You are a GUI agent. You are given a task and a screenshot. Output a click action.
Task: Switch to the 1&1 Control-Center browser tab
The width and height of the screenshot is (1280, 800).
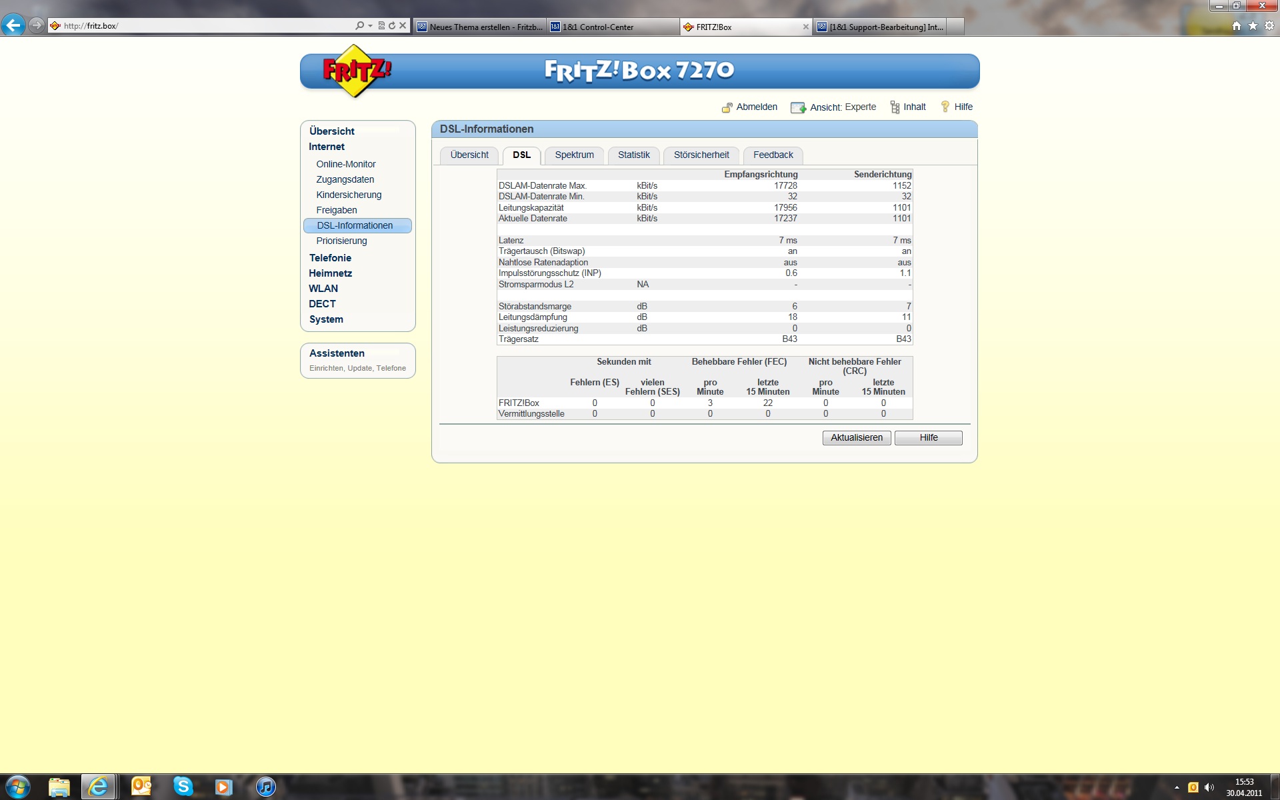point(612,27)
